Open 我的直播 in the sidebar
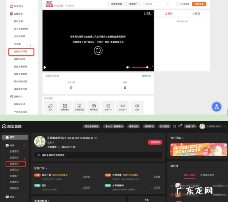 18,21
